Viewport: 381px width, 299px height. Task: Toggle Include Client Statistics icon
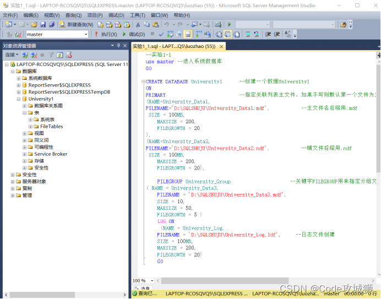[207, 34]
